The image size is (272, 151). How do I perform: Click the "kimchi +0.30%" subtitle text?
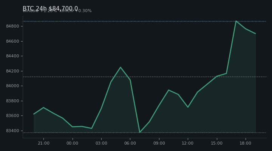tap(76, 11)
